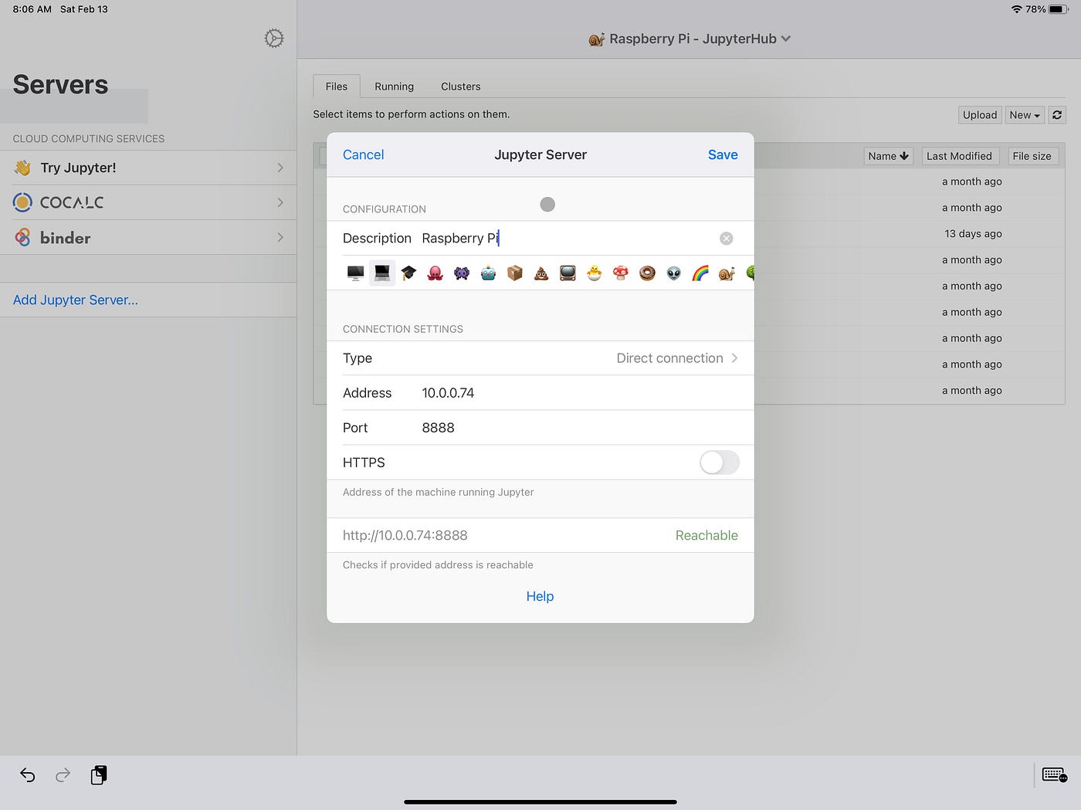Click the Upload button
The width and height of the screenshot is (1081, 810).
(980, 115)
